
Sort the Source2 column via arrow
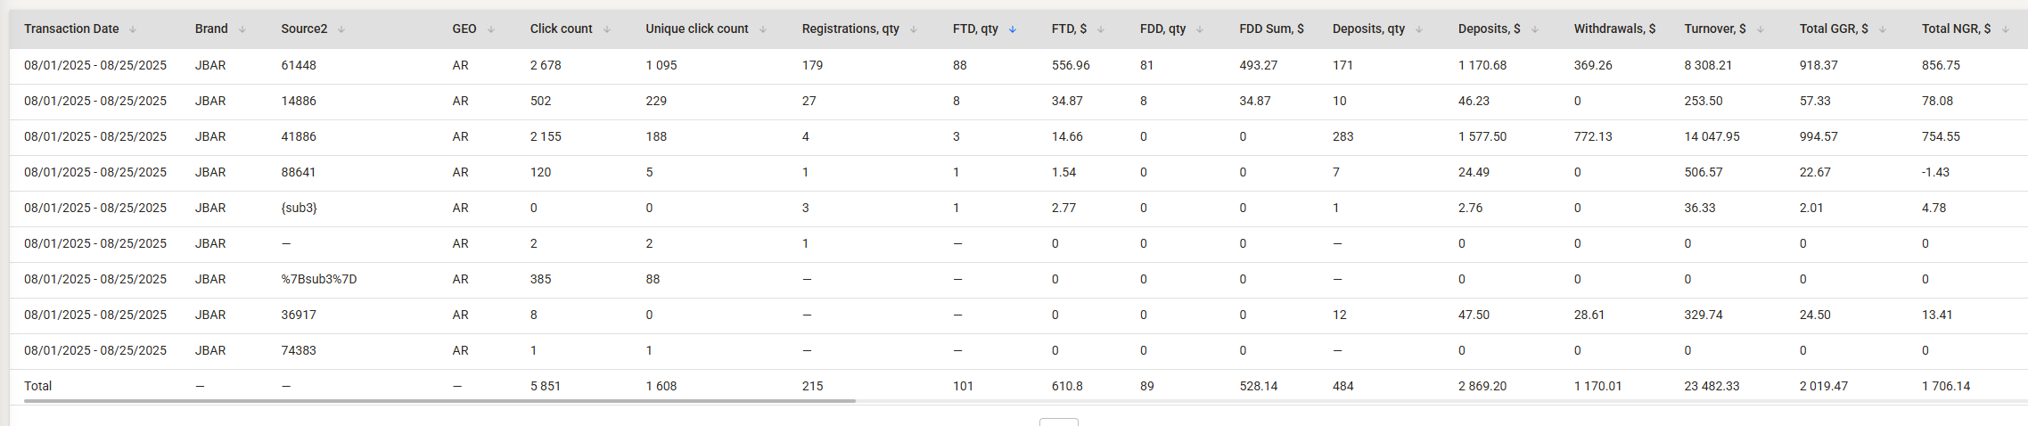[341, 29]
